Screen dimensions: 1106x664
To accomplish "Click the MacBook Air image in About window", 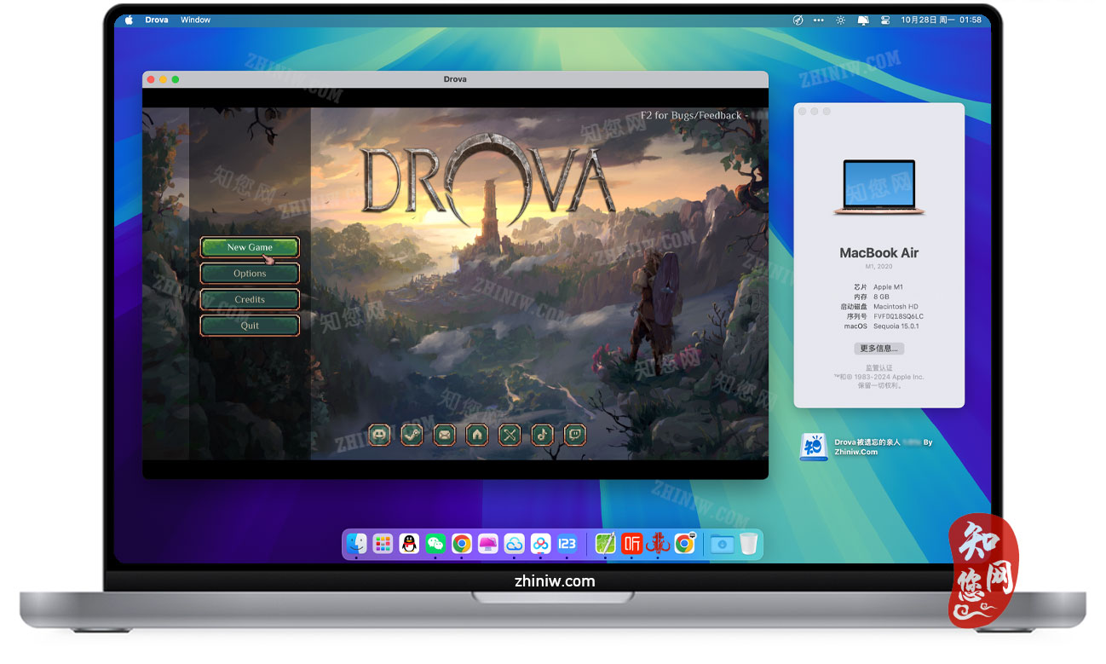I will [878, 187].
